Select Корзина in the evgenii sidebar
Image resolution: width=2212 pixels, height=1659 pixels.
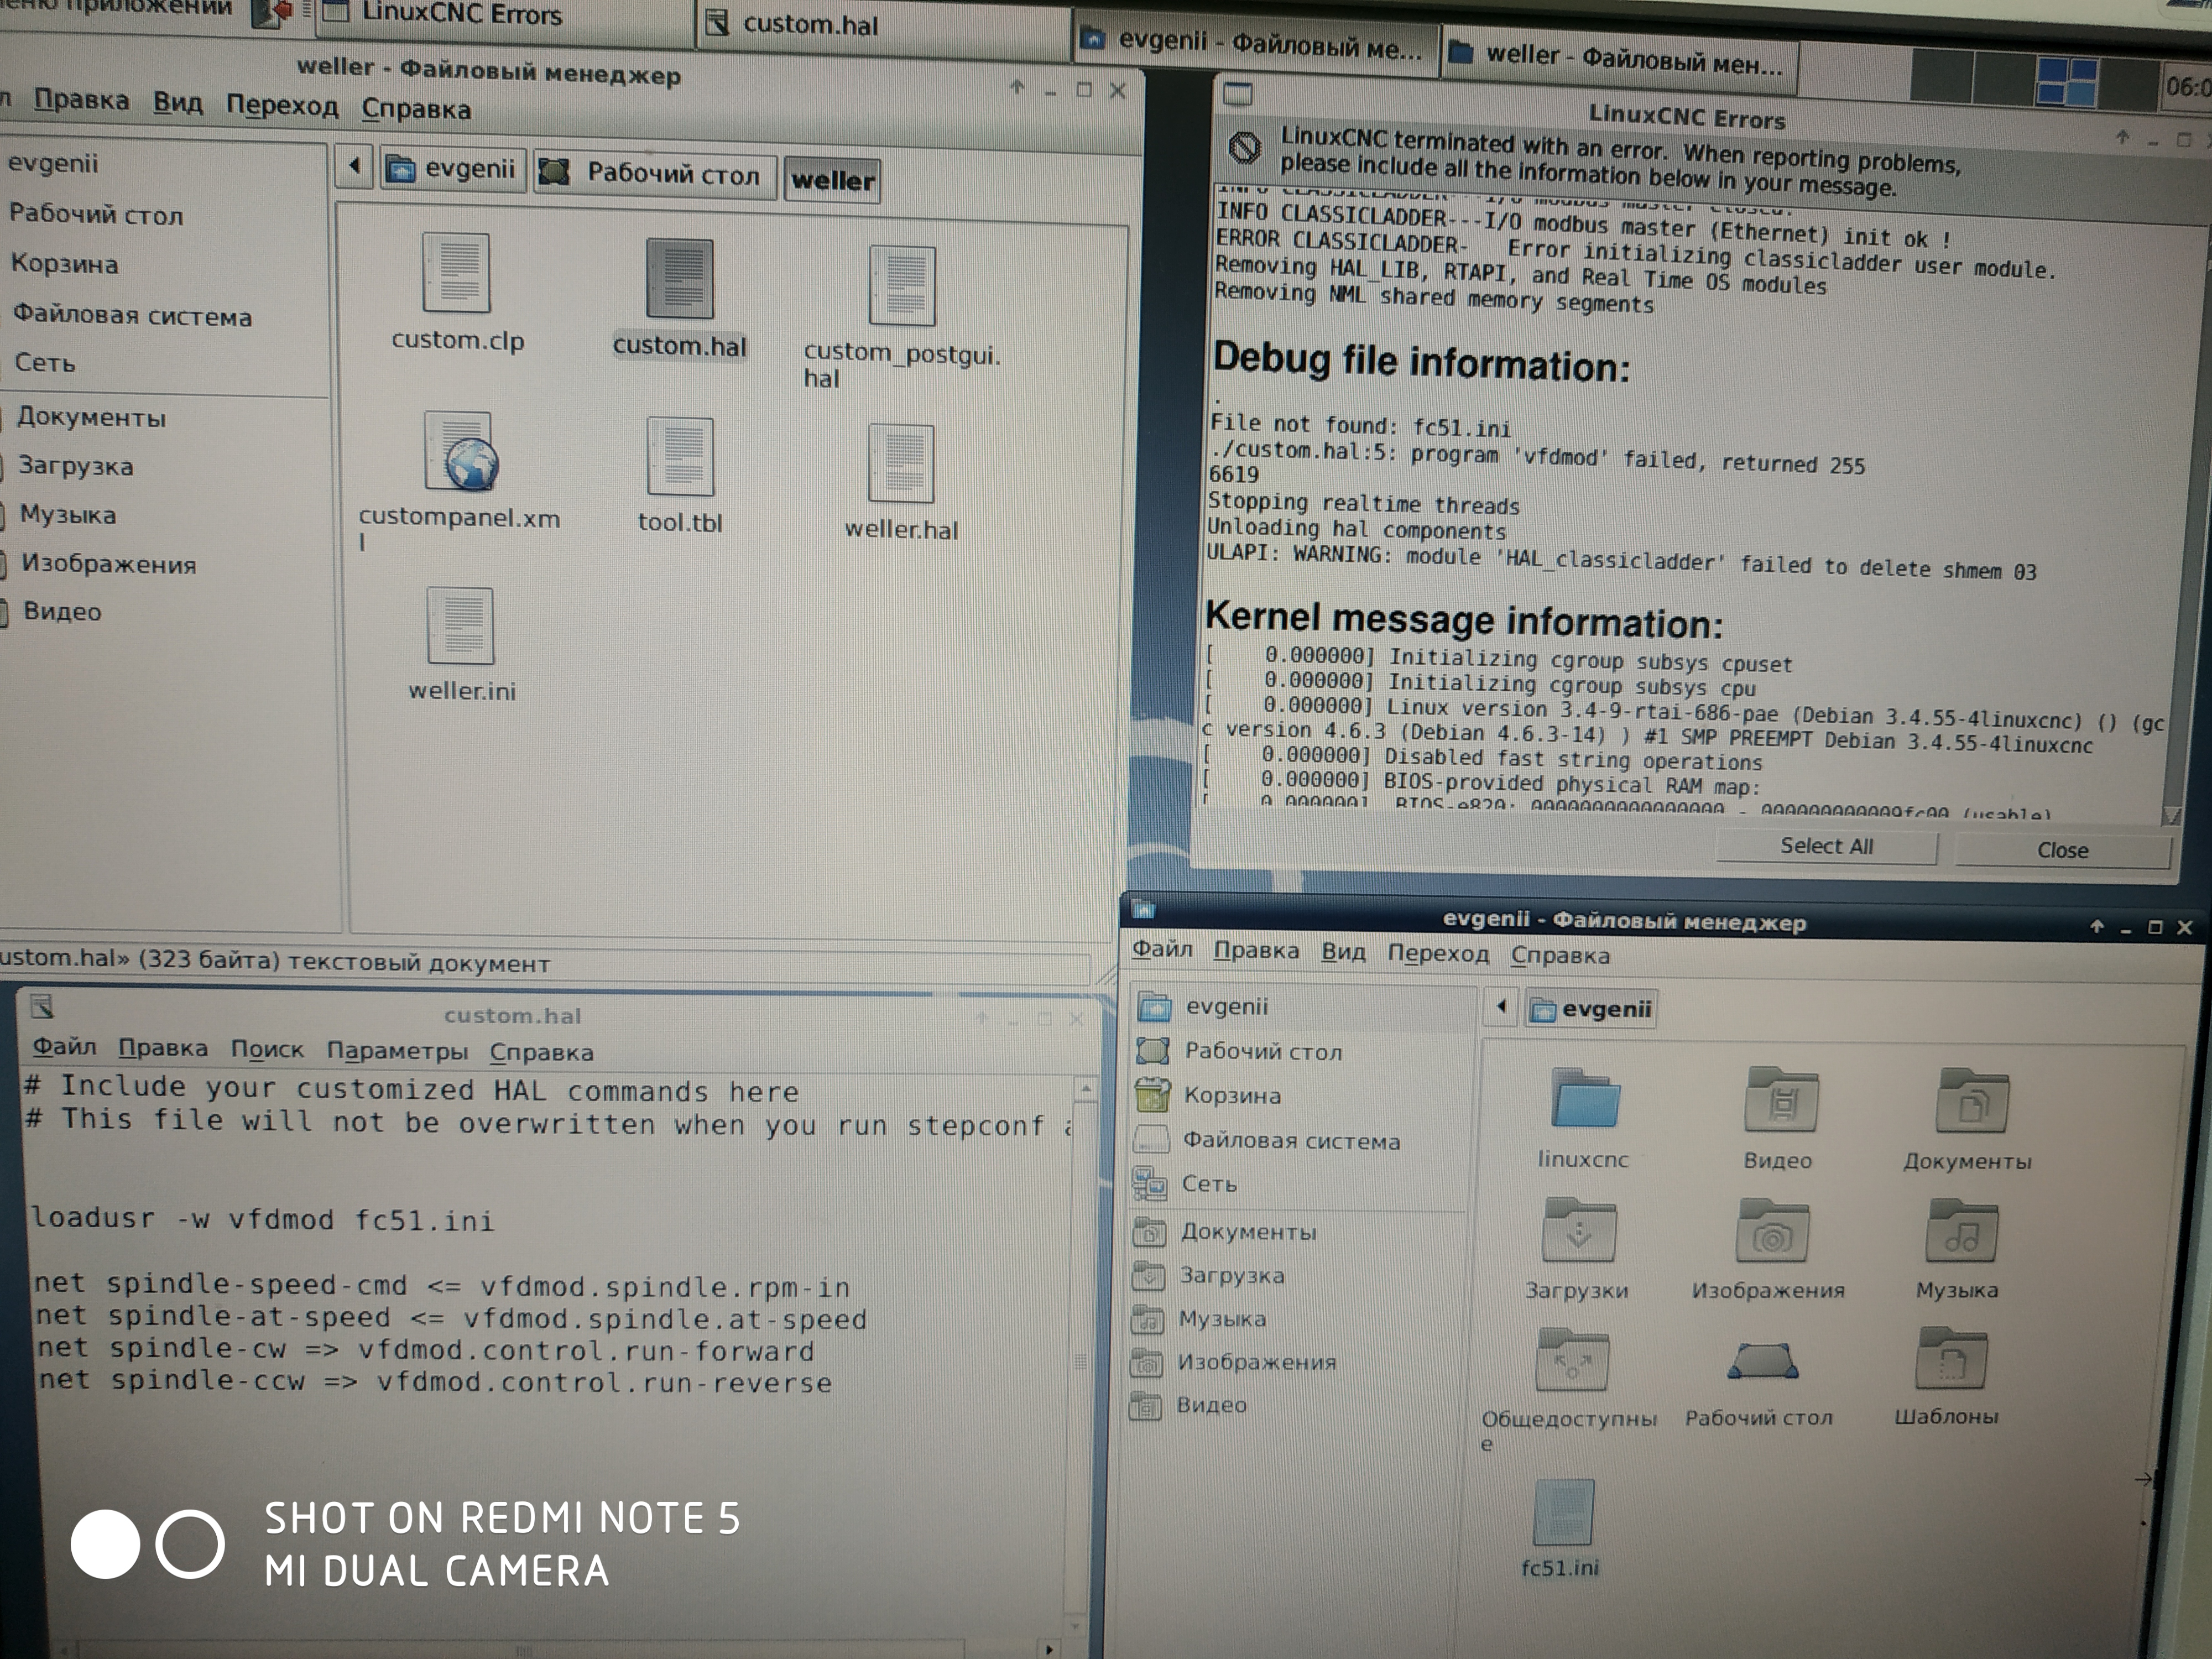click(1231, 1096)
